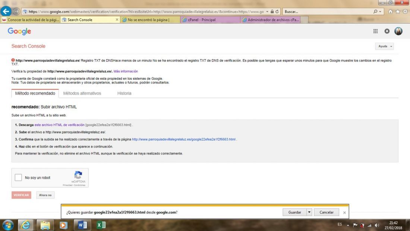Viewport: 410px width, 231px height.
Task: Click the red error icon beside the site URL
Action: click(13, 60)
